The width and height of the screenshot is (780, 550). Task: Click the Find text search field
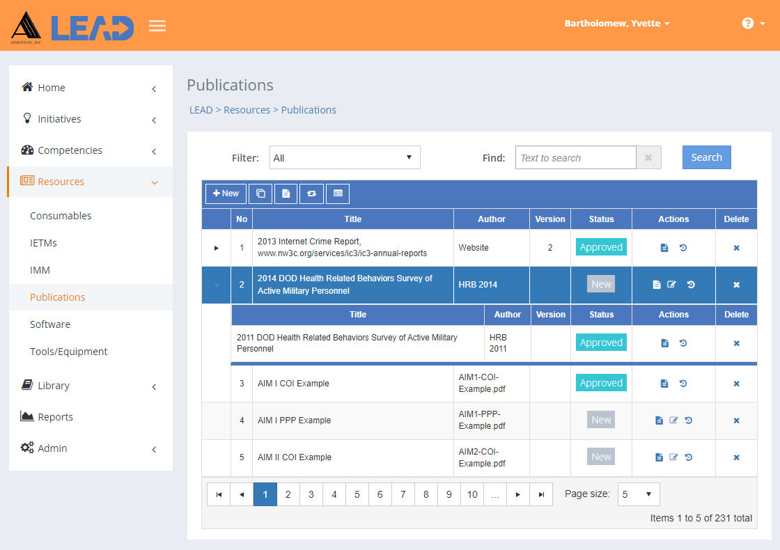[x=575, y=158]
